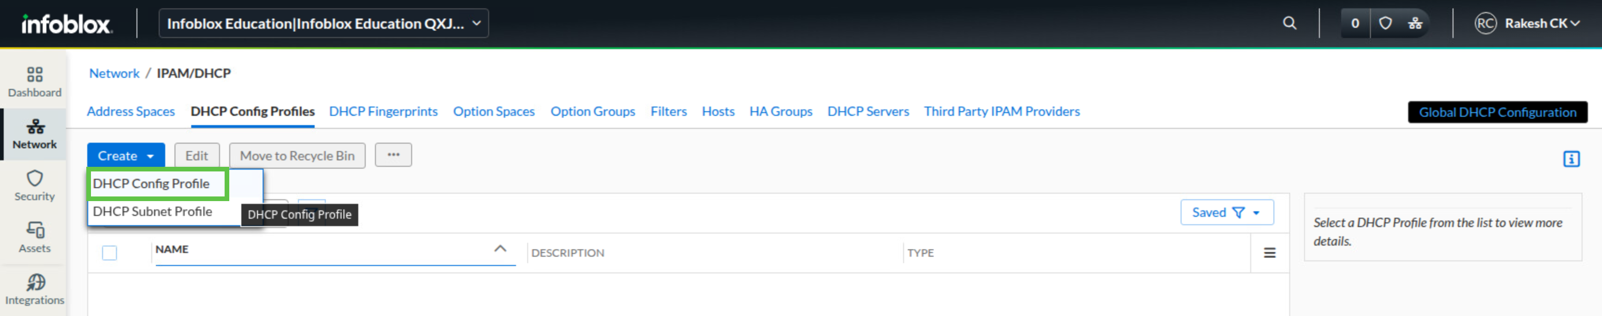Select DHCP Config Profiles tab

coord(252,111)
